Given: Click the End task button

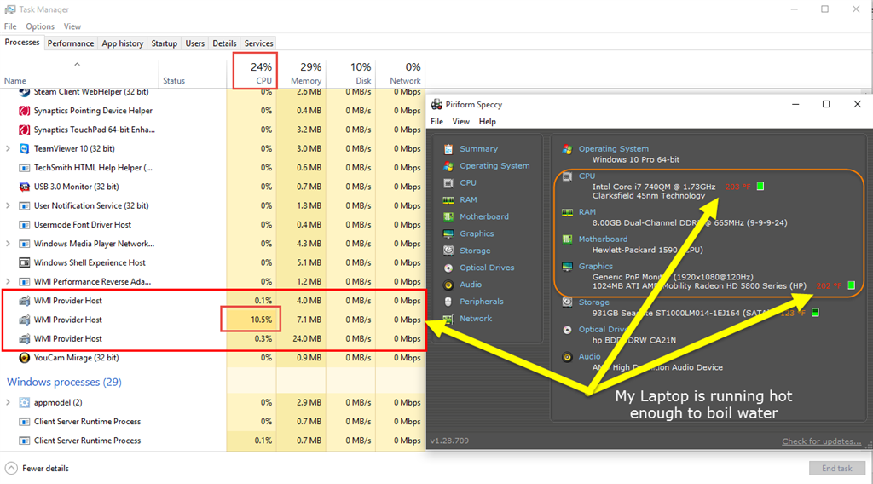Looking at the screenshot, I should point(836,468).
